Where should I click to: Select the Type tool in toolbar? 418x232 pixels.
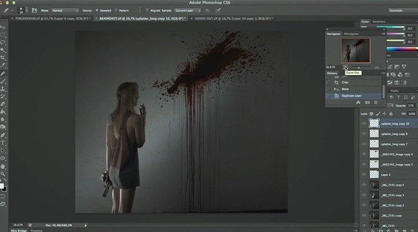pyautogui.click(x=3, y=143)
